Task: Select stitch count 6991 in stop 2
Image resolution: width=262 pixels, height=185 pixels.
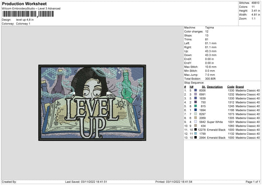Action: pyautogui.click(x=202, y=94)
